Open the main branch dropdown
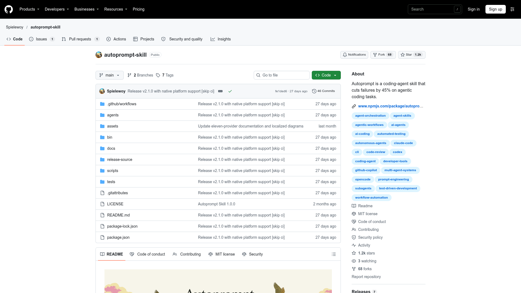Viewport: 521px width, 293px height. [110, 75]
